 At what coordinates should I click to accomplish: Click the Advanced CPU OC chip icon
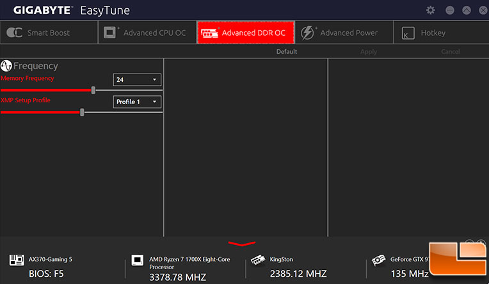pyautogui.click(x=110, y=33)
